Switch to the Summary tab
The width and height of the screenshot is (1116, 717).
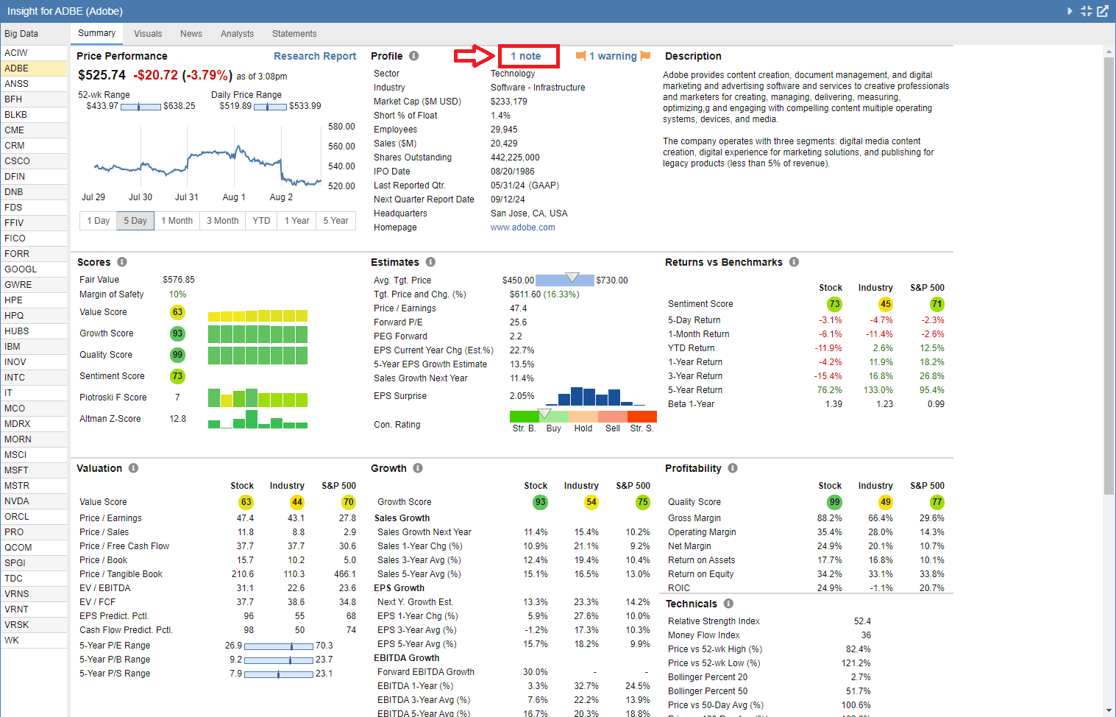click(x=97, y=33)
